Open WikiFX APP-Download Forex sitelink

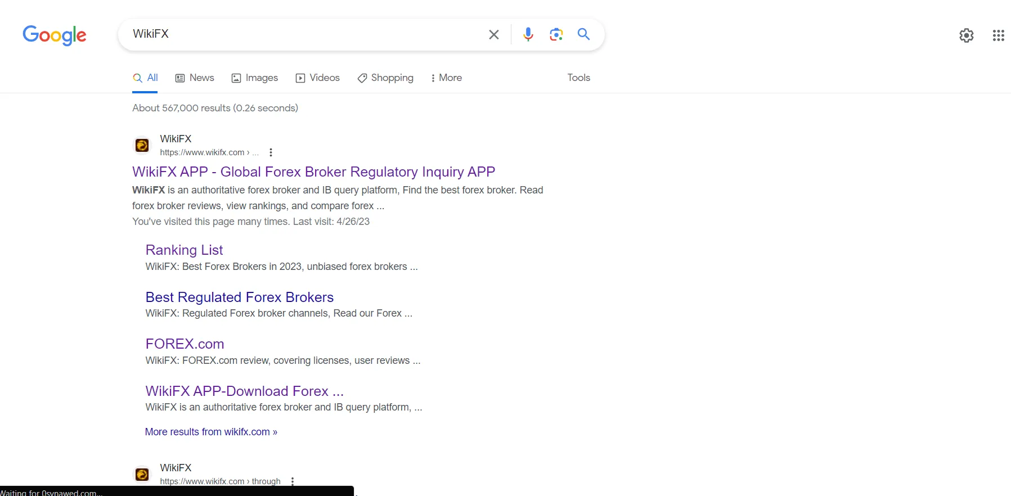tap(244, 391)
